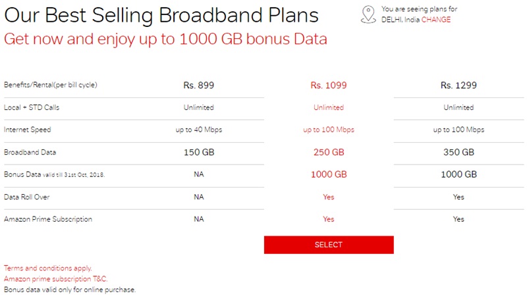Screen dimensions: 527x304
Task: Click the Amazon Prime Subscription row label
Action: tap(48, 219)
